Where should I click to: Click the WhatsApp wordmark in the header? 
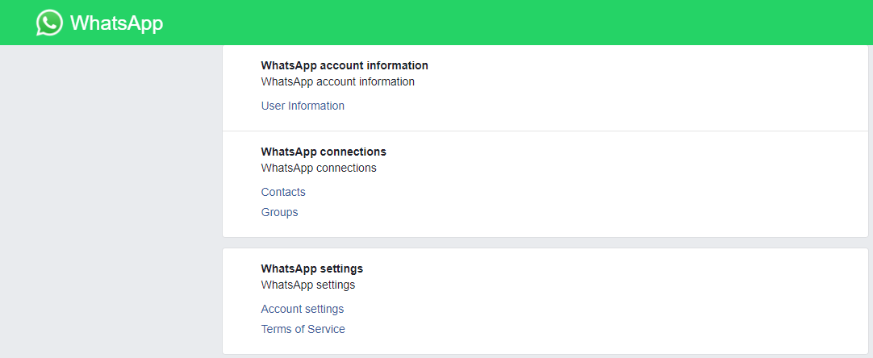(116, 23)
